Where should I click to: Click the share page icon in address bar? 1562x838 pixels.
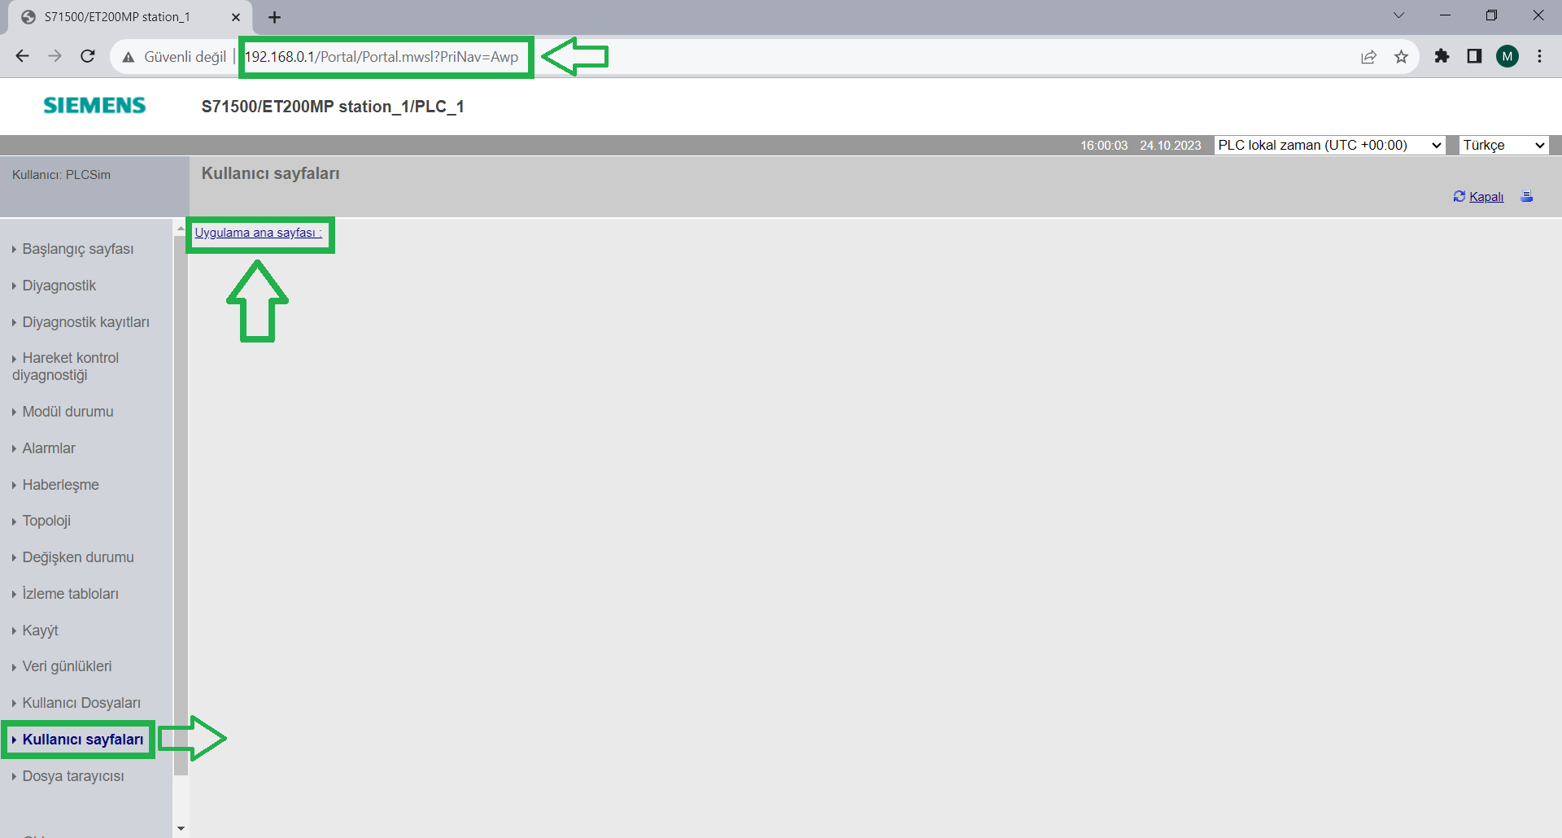coord(1368,56)
